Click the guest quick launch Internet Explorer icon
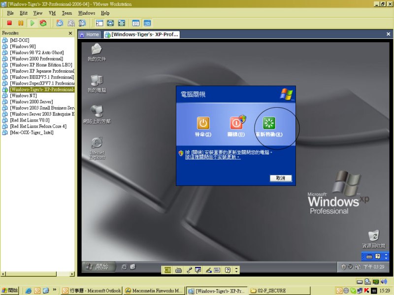Image resolution: width=394 pixels, height=295 pixels. click(x=124, y=267)
